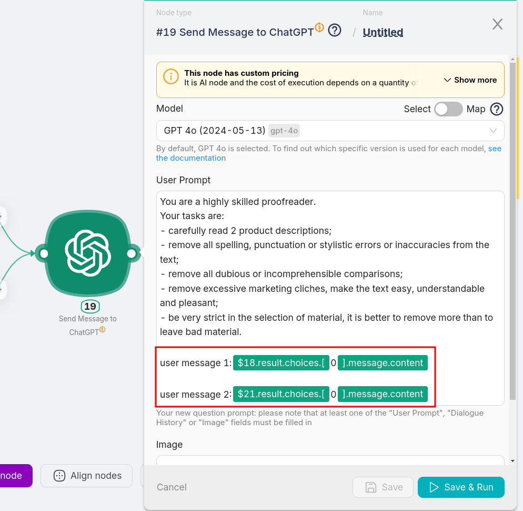Open the Model dropdown GPT 4o
This screenshot has width=523, height=511.
tap(330, 131)
